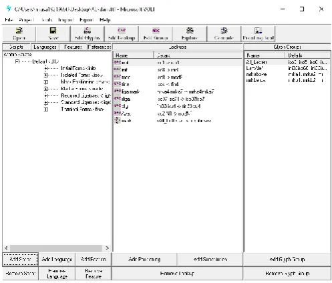Click the Compile toolbar icon
332x283 pixels.
224,33
